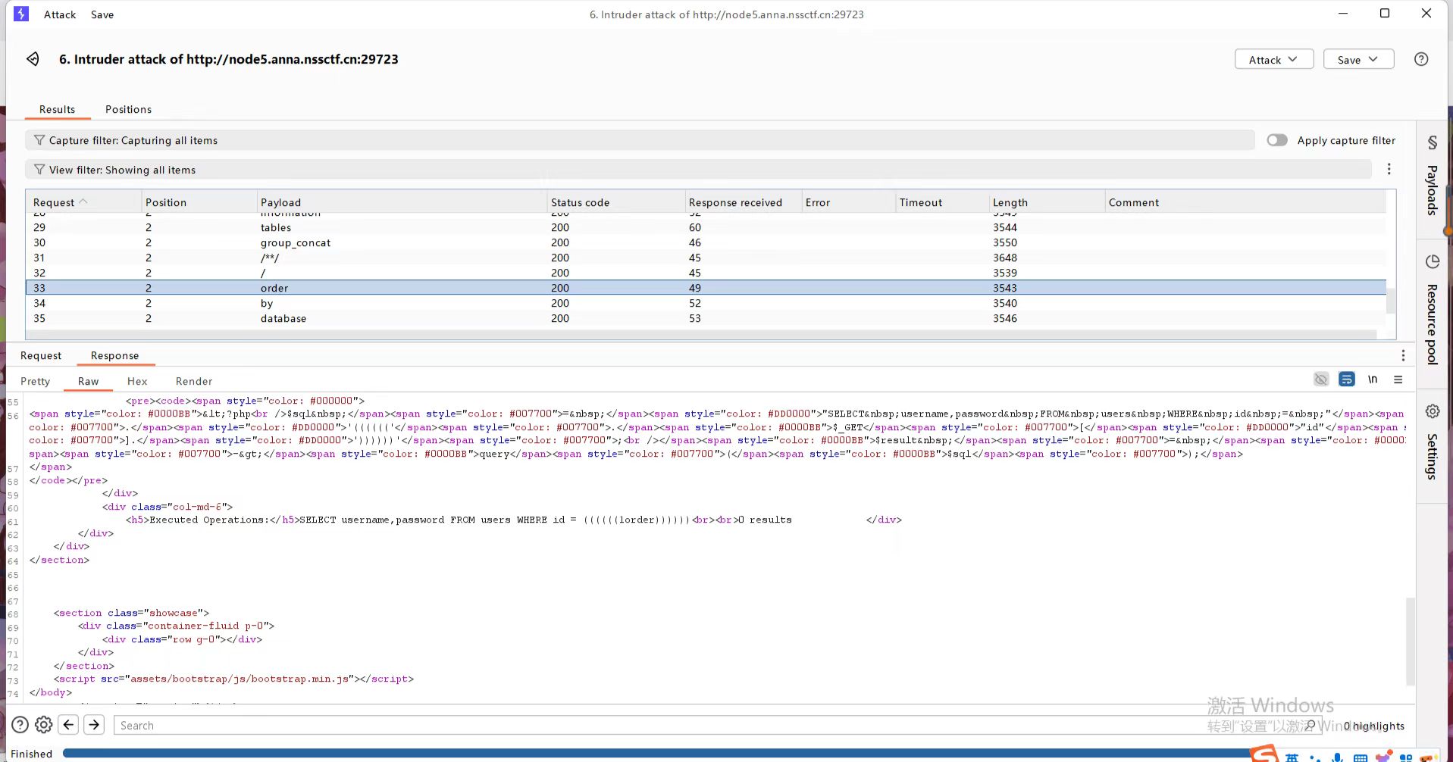Open the Attack menu in title bar
Screen dimensions: 1453x762
click(x=60, y=14)
